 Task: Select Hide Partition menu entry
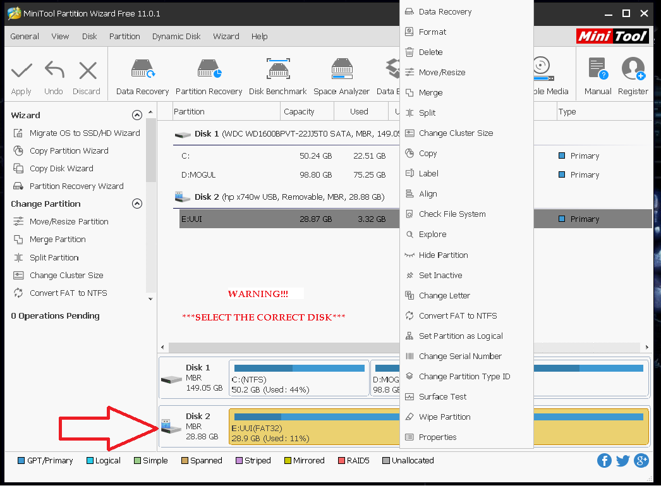click(466, 255)
